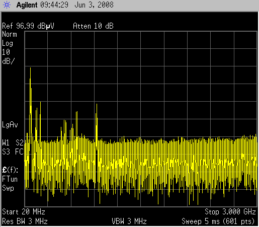Select the Norm detector annotation
The image size is (259, 227).
point(10,34)
